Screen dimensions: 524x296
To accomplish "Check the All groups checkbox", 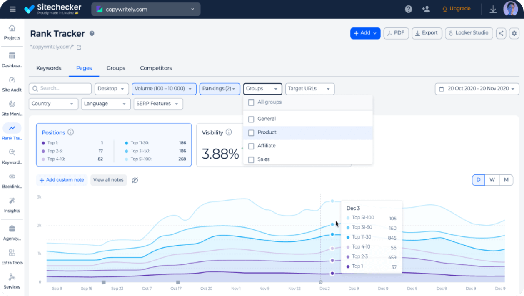I will pyautogui.click(x=251, y=102).
